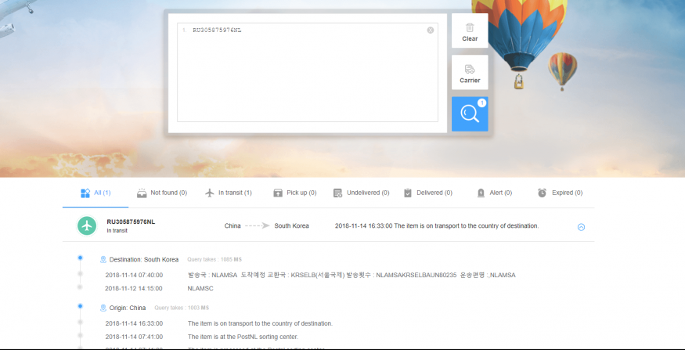Click the blue timeline dot beside Destination
Image resolution: width=685 pixels, height=350 pixels.
[x=80, y=258]
